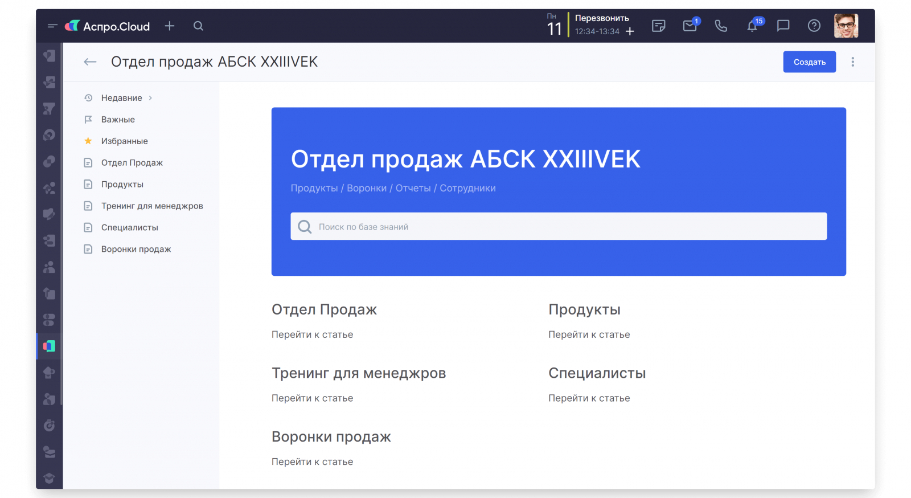Expand the Недавние chevron
The height and width of the screenshot is (498, 911).
click(x=150, y=98)
